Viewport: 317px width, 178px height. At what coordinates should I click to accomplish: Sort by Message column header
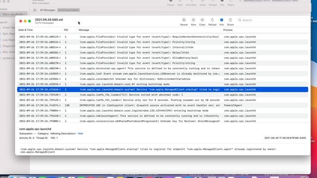click(84, 30)
